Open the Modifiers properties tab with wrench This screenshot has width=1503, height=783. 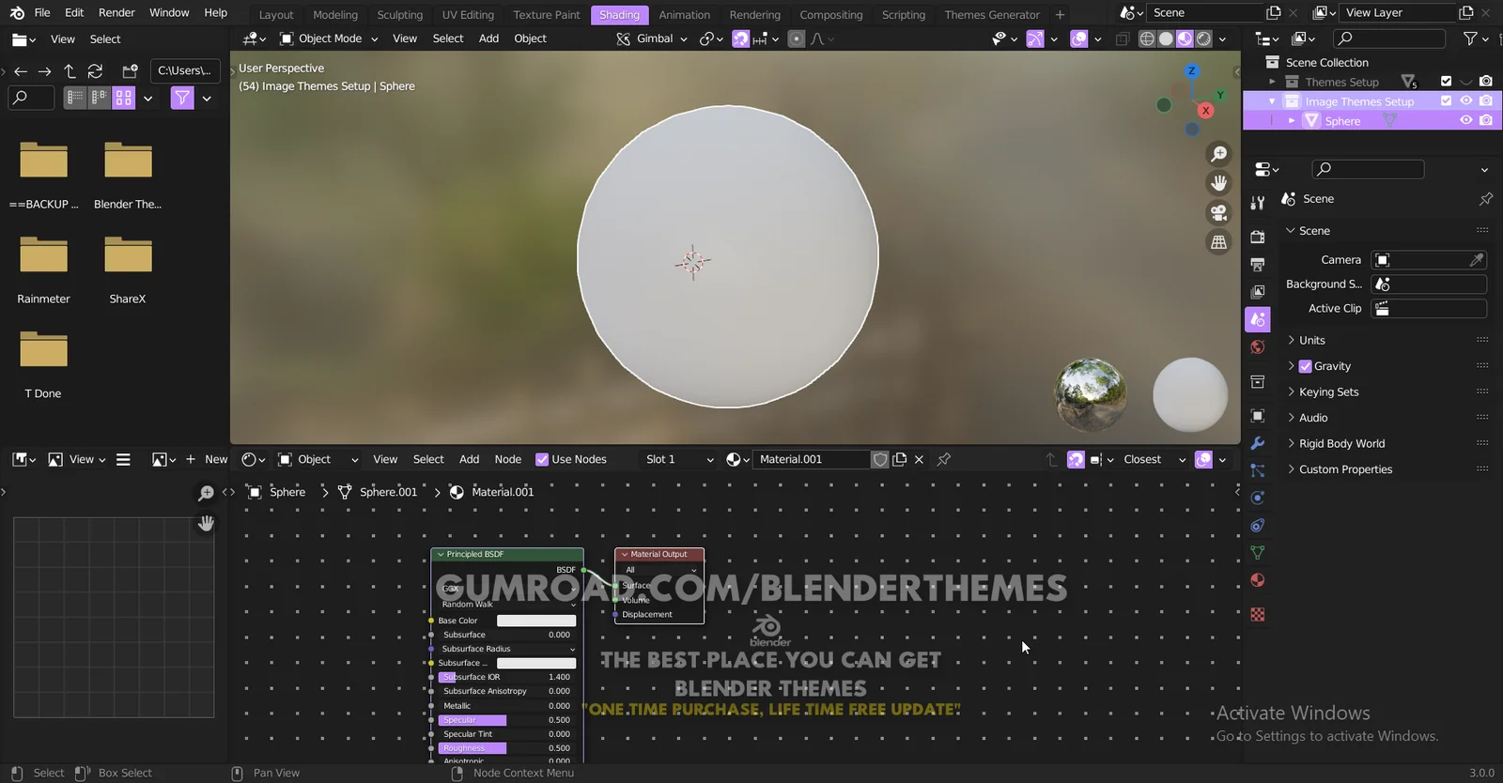(x=1258, y=443)
